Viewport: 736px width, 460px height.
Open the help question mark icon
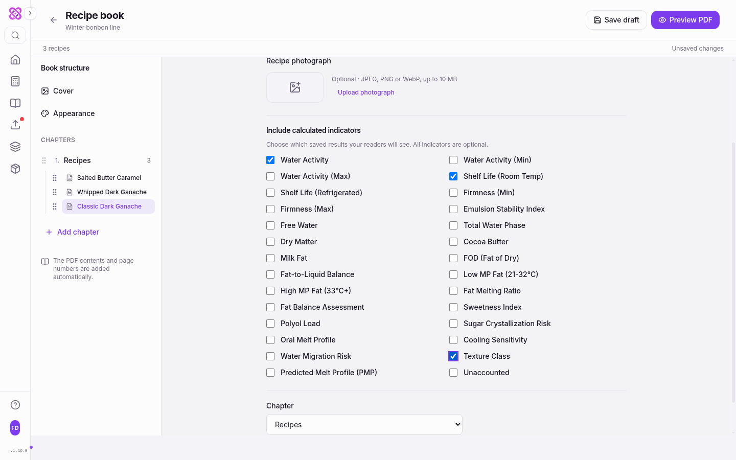pyautogui.click(x=15, y=405)
